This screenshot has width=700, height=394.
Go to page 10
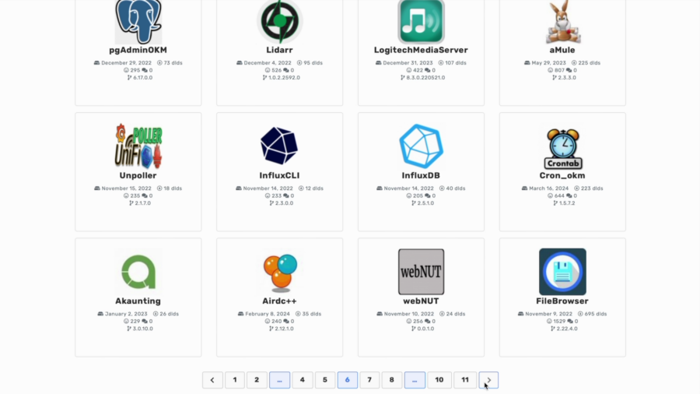click(x=439, y=380)
